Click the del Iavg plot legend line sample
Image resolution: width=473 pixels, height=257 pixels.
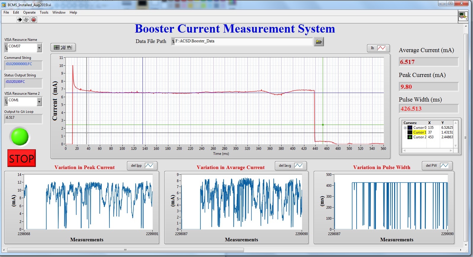pos(298,166)
